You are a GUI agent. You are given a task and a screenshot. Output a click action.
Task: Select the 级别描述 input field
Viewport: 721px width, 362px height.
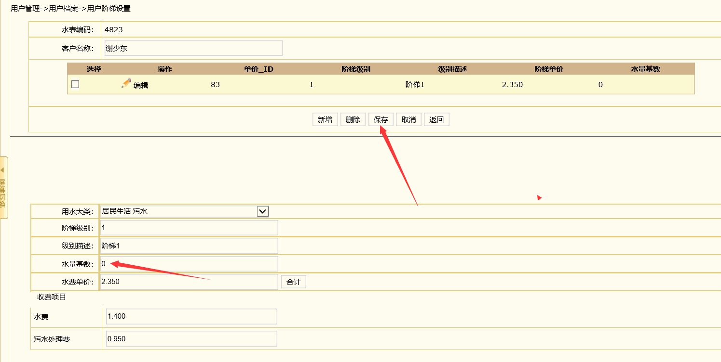point(189,246)
